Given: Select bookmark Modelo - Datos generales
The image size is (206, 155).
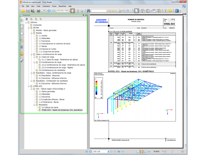Looking at the screenshot, I should click(x=46, y=30).
